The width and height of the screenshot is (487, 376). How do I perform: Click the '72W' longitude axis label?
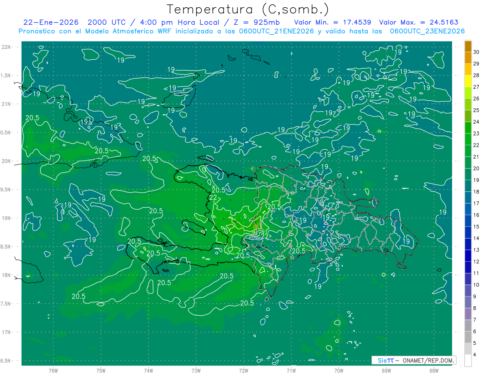click(x=243, y=371)
